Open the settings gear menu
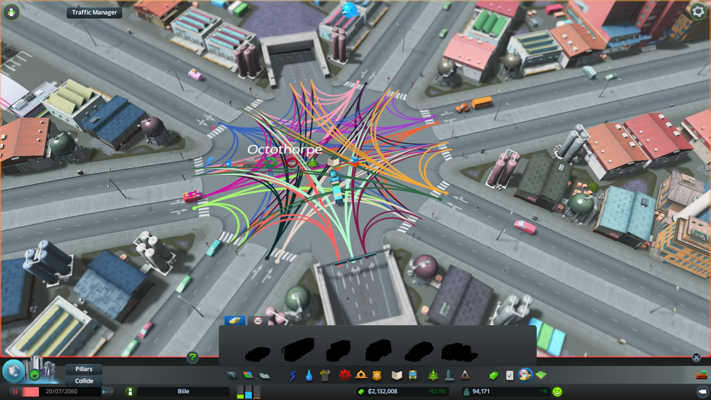Image resolution: width=711 pixels, height=400 pixels. click(x=699, y=11)
